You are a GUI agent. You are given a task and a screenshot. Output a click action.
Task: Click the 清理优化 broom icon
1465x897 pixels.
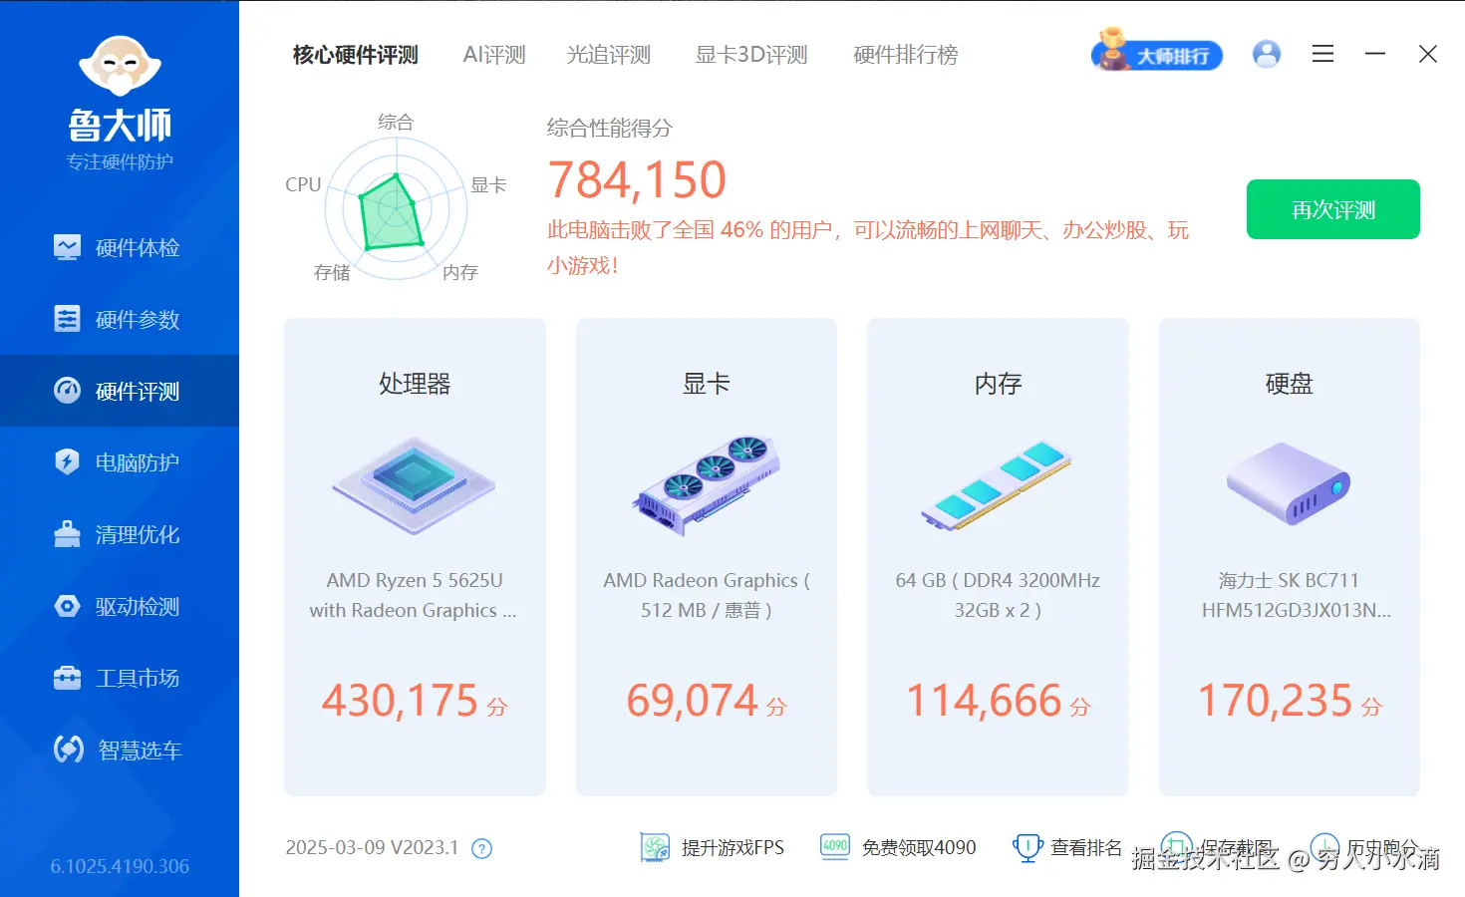(x=67, y=534)
